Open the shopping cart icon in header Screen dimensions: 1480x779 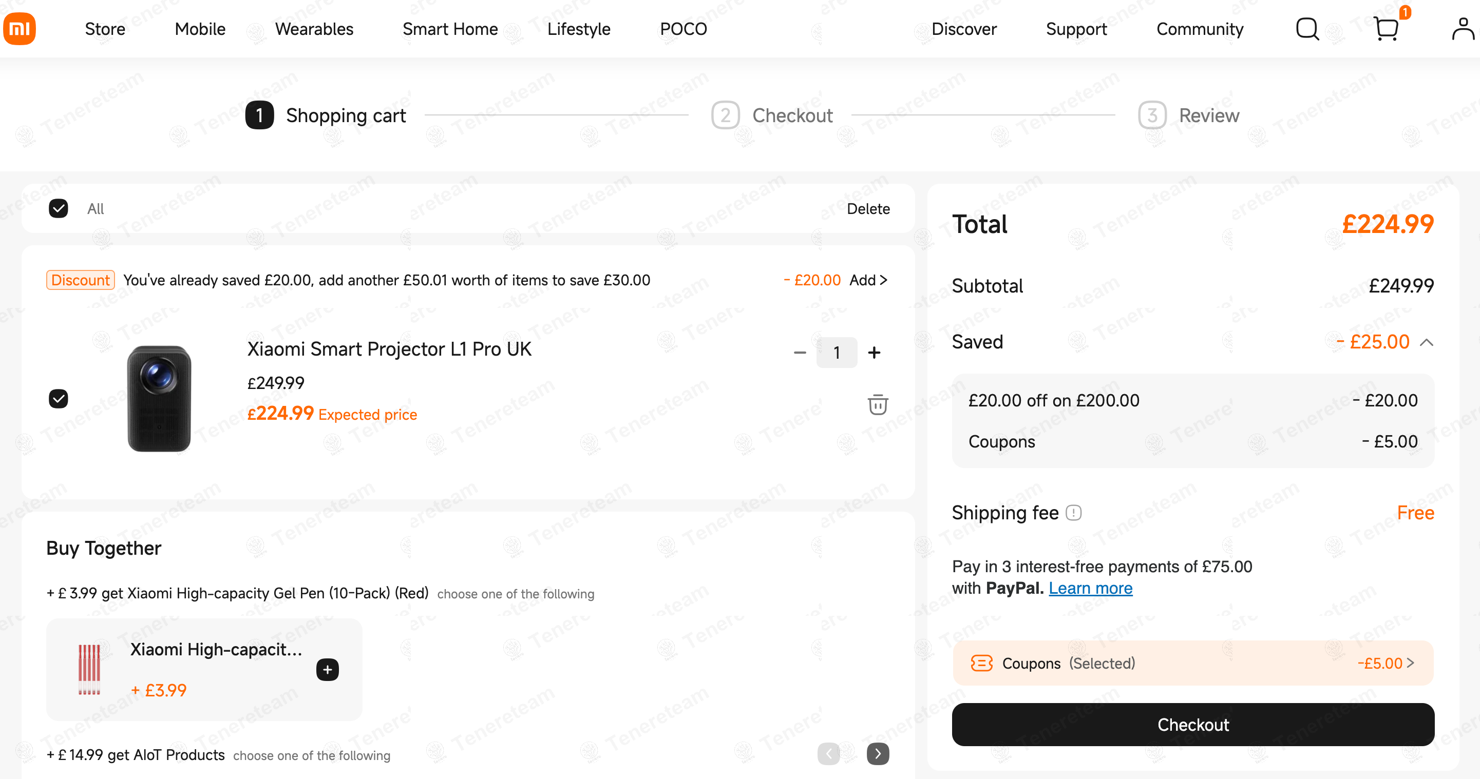1387,29
